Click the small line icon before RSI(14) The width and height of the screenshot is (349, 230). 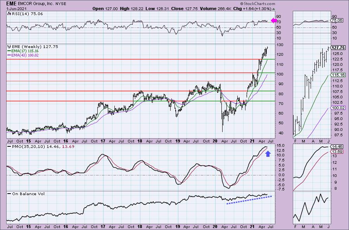click(9, 14)
